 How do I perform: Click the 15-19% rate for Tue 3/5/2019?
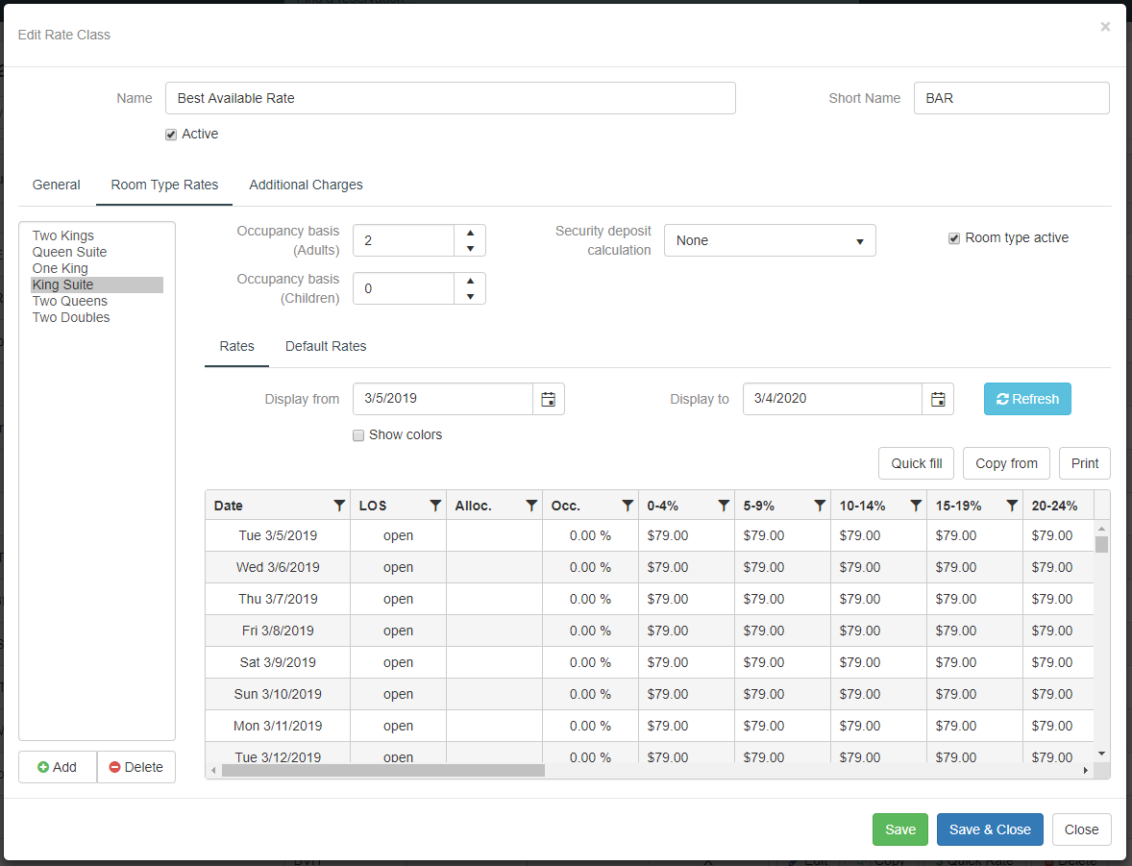point(974,536)
